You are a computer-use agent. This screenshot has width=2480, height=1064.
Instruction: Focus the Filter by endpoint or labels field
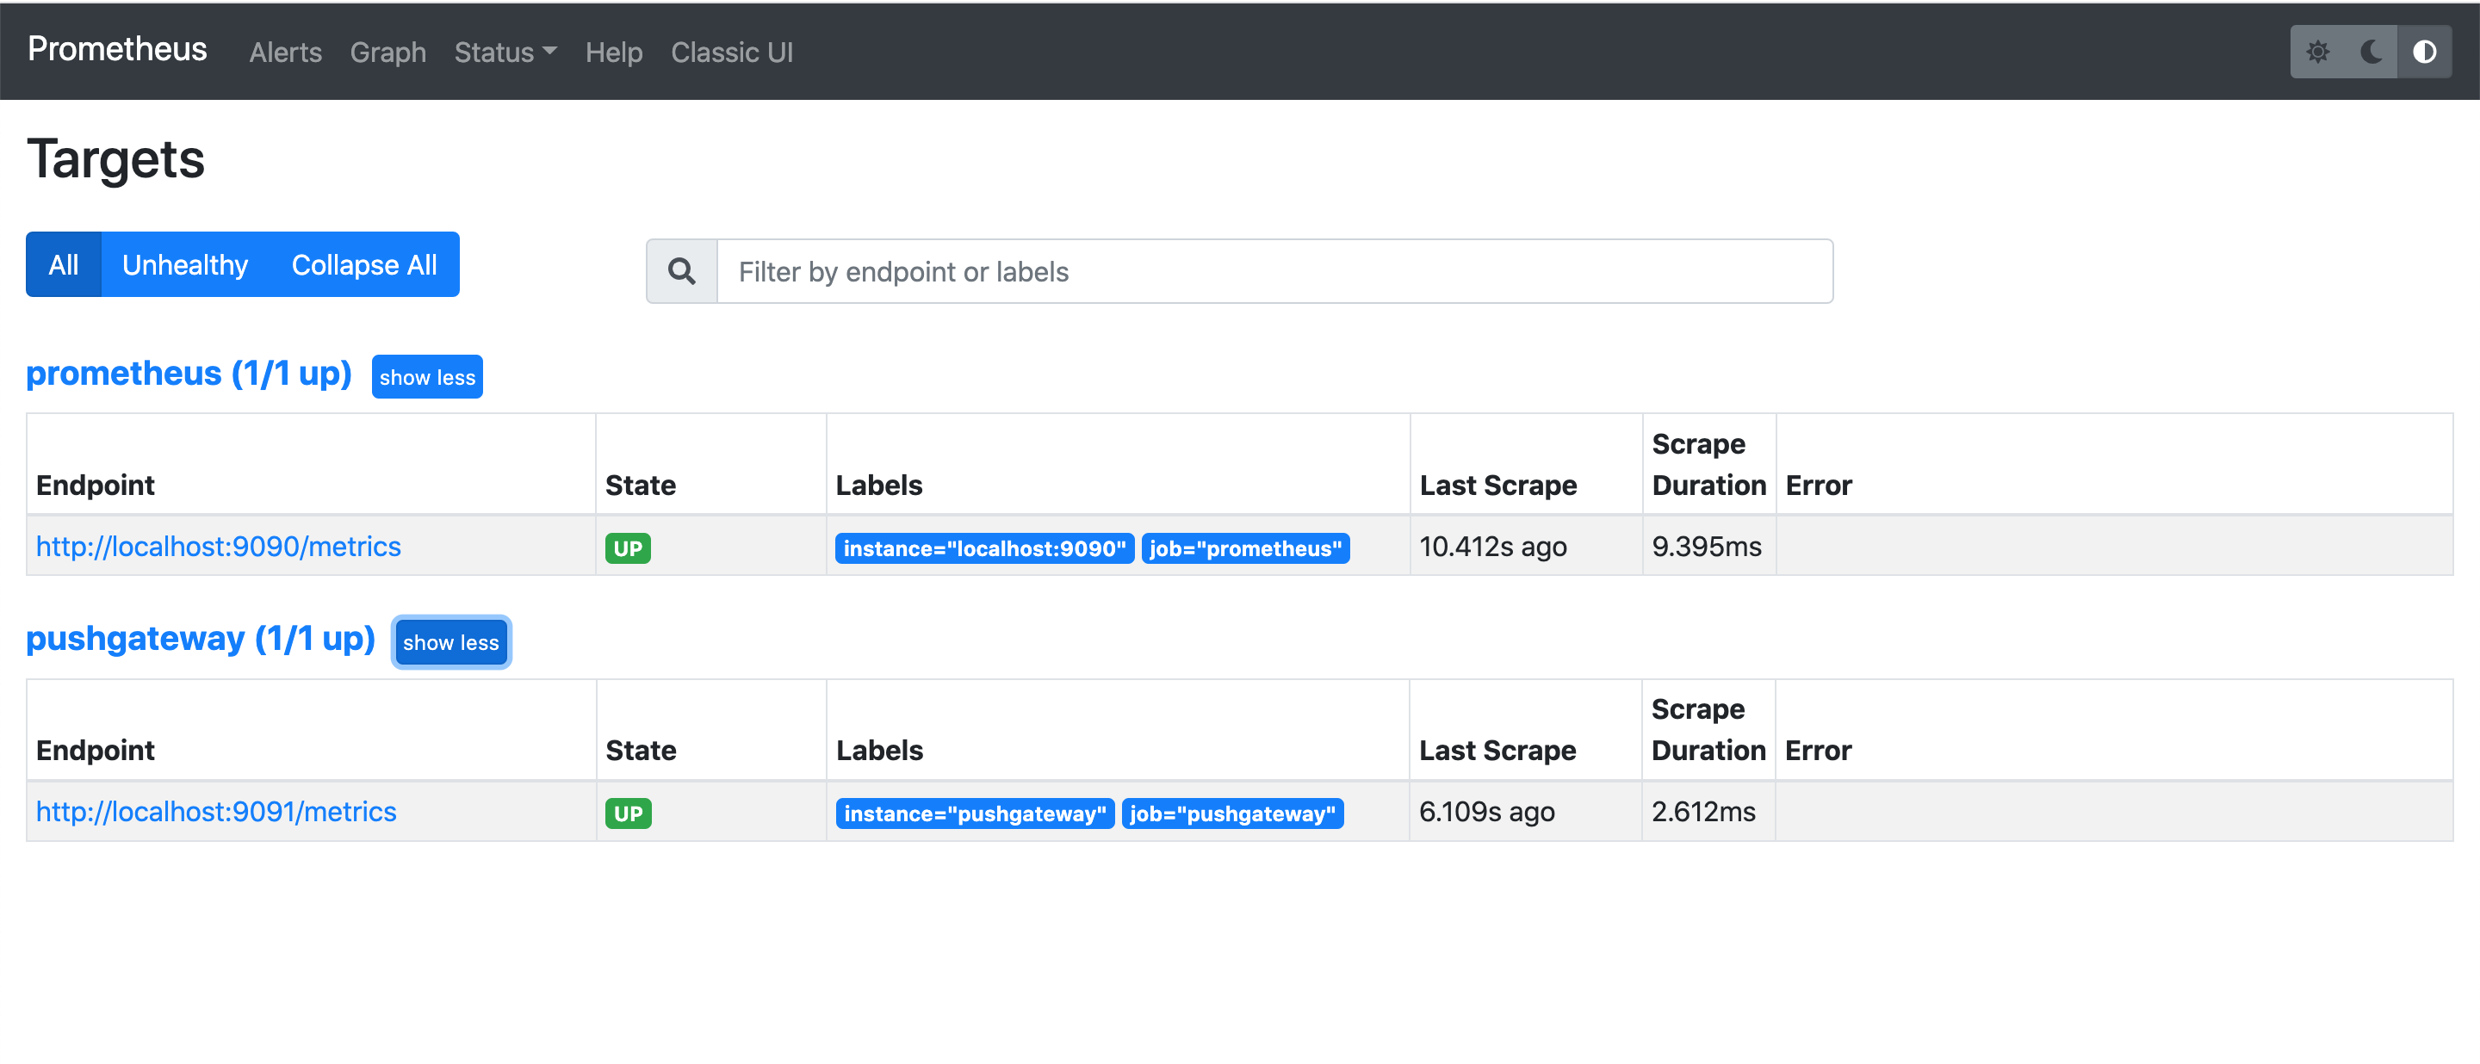[1274, 271]
